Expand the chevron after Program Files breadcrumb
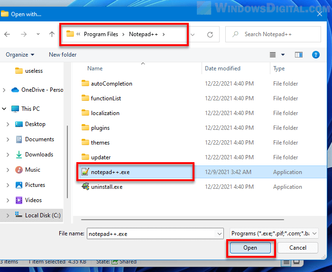 (x=123, y=34)
